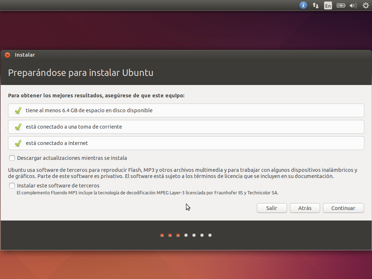The width and height of the screenshot is (372, 279).
Task: Click the checkmark for power source connection
Action: coord(18,127)
